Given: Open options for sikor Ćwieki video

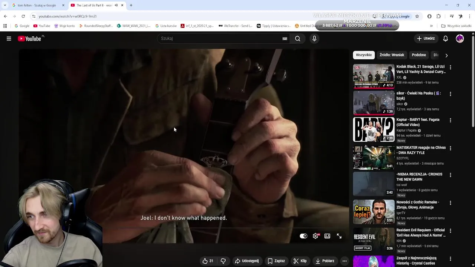Looking at the screenshot, I should (451, 94).
